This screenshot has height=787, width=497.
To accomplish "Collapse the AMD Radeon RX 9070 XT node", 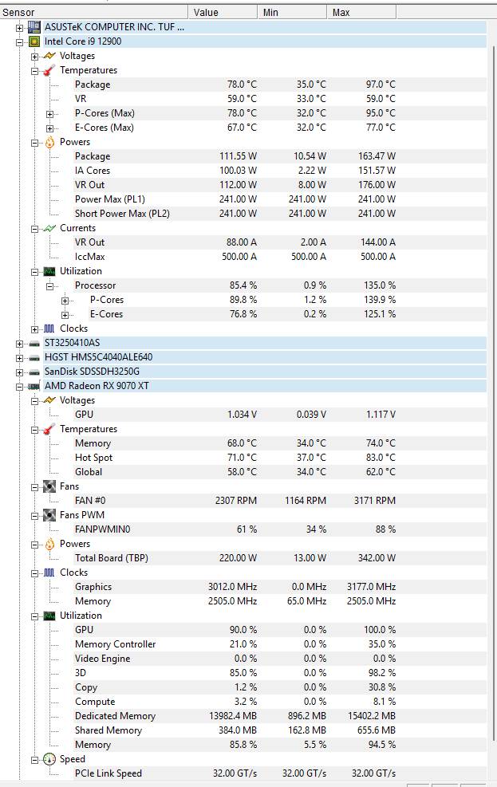I will pyautogui.click(x=20, y=387).
